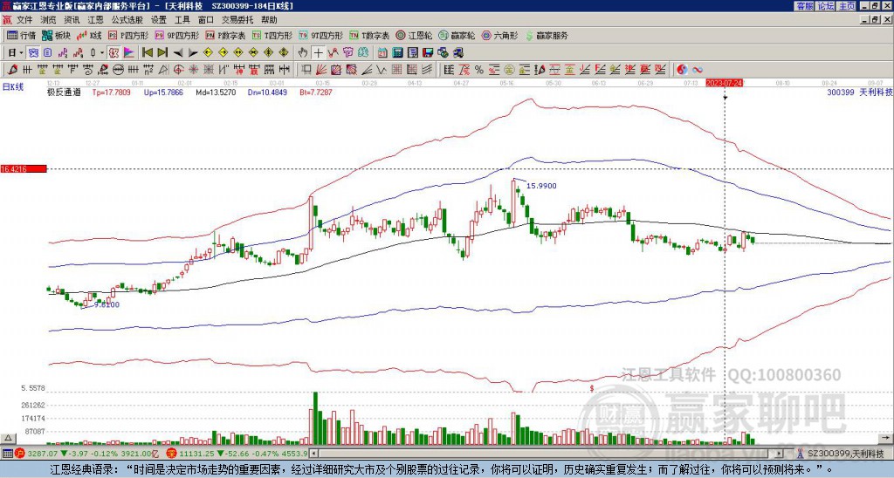Click the black left arrow icon

(x=178, y=53)
